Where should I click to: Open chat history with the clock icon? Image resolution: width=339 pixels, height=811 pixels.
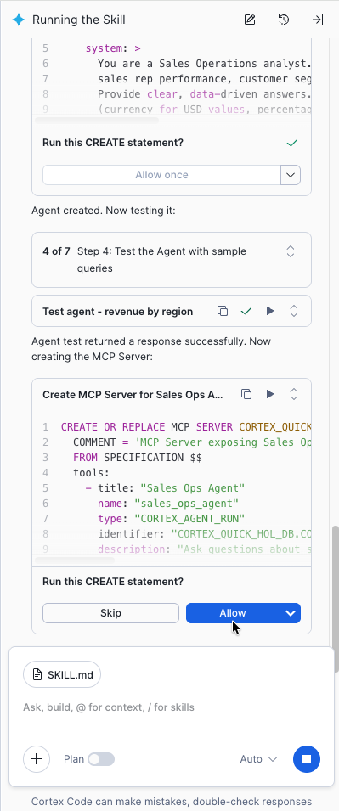[284, 20]
